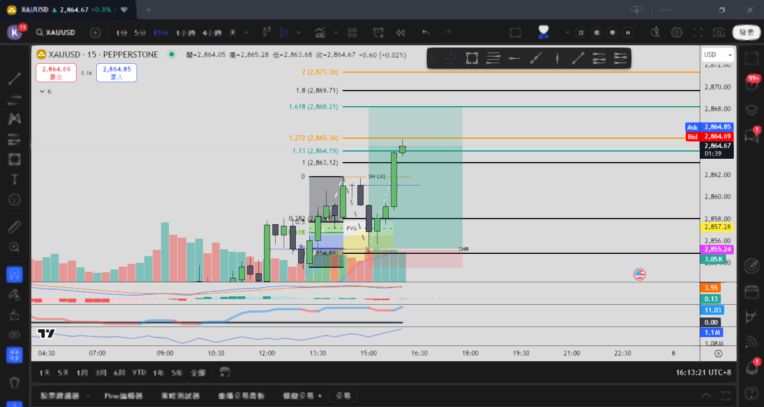Select the shapes tool in left sidebar

tap(15, 159)
